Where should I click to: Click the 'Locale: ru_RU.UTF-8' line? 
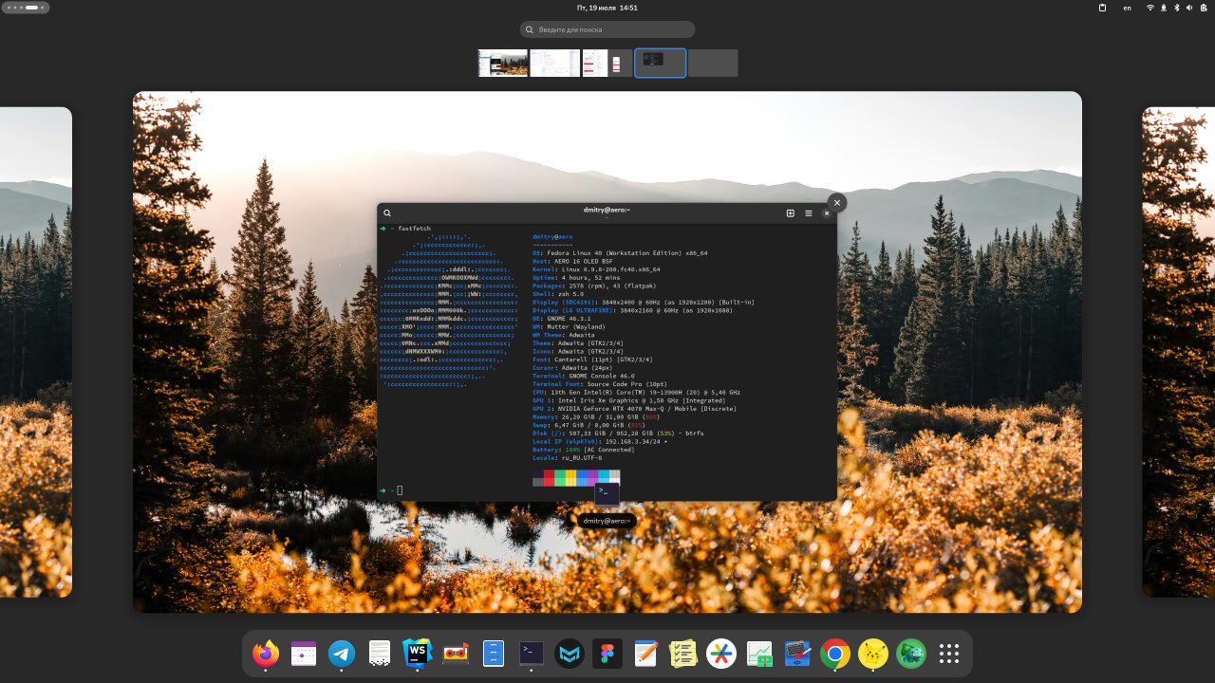567,457
